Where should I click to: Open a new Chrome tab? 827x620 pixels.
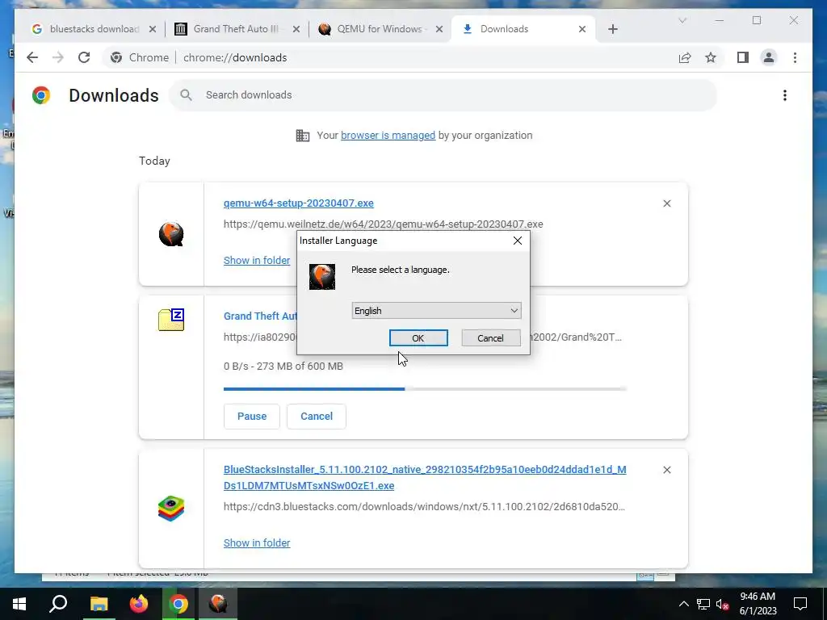pyautogui.click(x=612, y=29)
